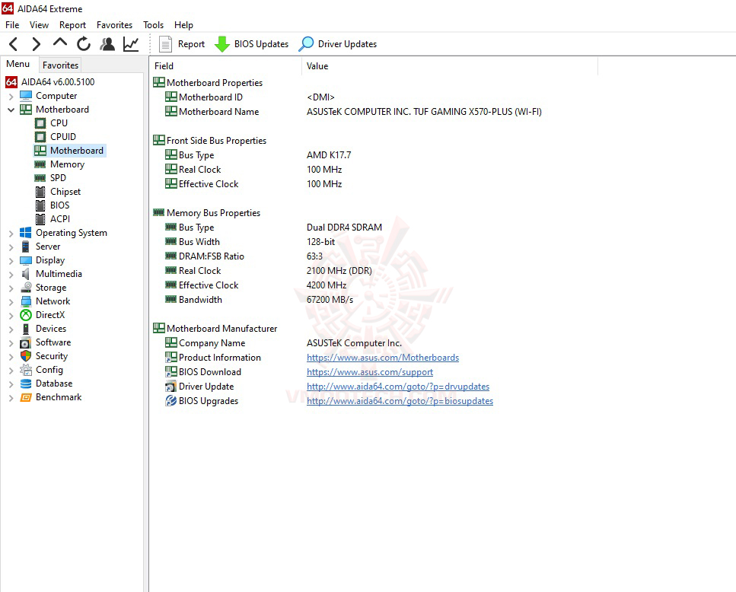Screen dimensions: 736x592
Task: Open the View menu
Action: 39,25
